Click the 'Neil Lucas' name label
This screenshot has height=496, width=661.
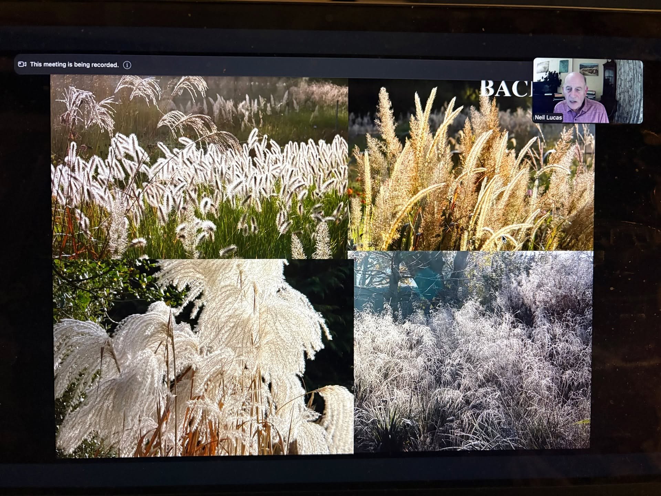point(549,118)
